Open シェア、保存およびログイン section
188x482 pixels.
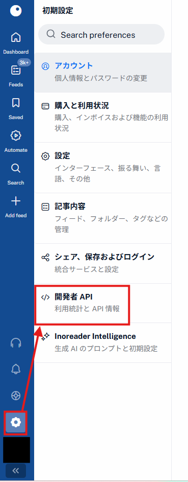(x=103, y=263)
